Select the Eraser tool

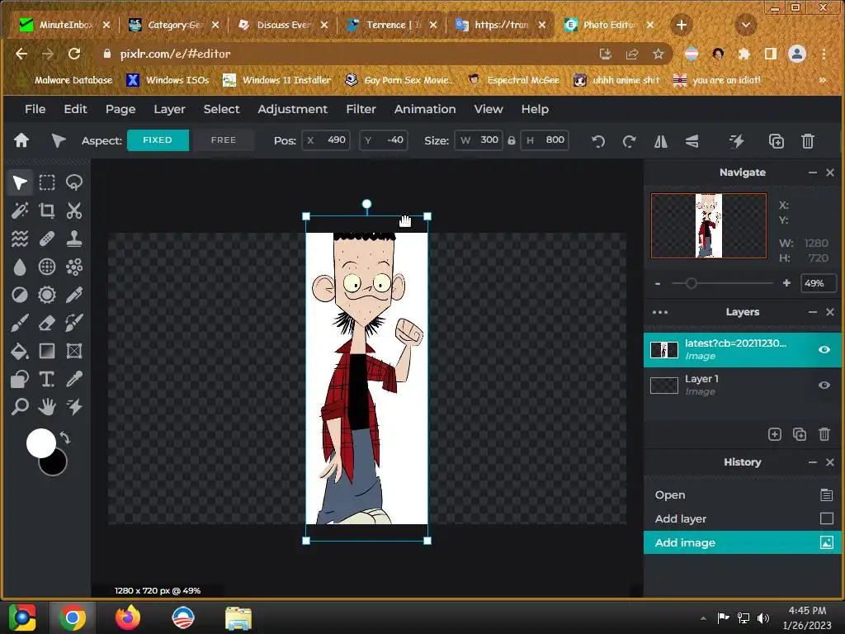tap(47, 323)
